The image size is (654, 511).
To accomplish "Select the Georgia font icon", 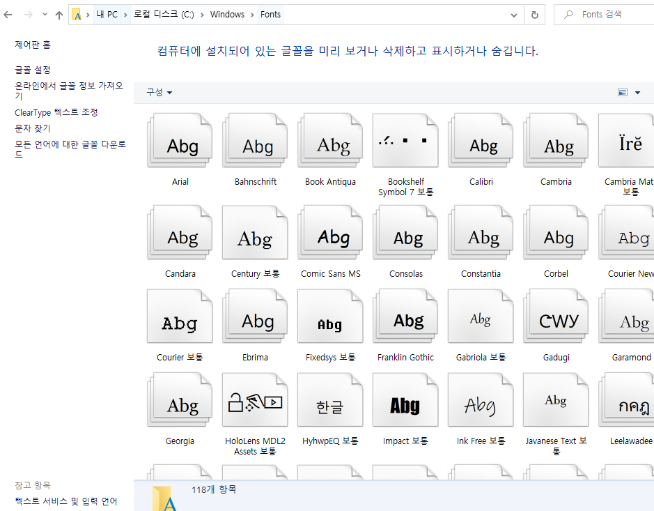I will coord(180,400).
